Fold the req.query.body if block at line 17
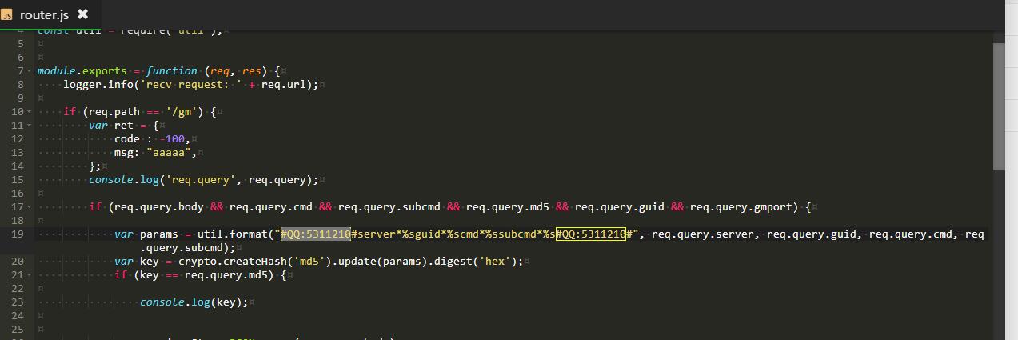Image resolution: width=1018 pixels, height=340 pixels. 30,207
